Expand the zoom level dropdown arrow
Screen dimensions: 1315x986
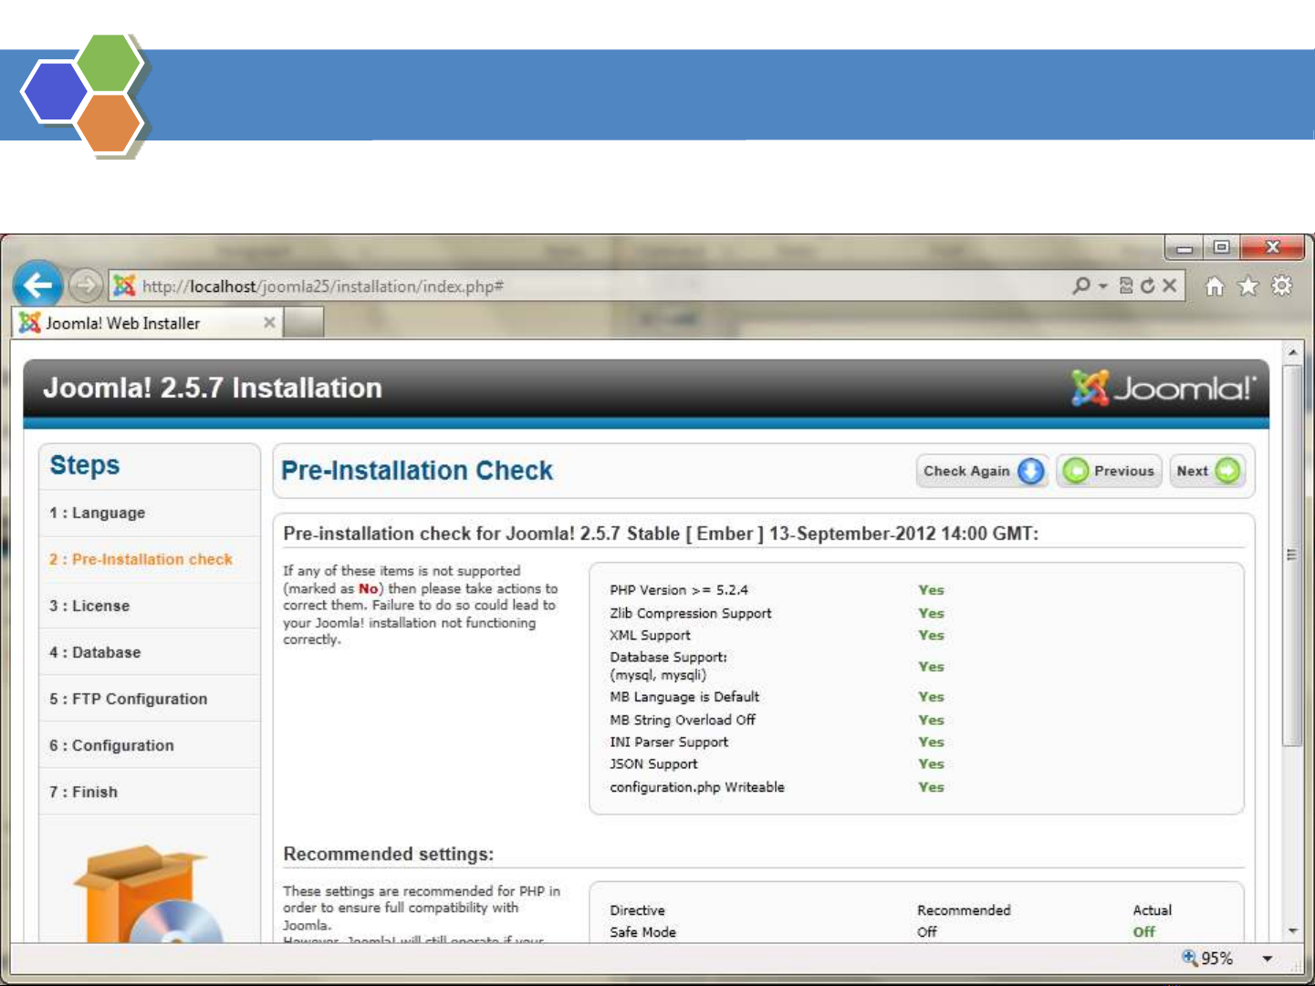pos(1268,959)
